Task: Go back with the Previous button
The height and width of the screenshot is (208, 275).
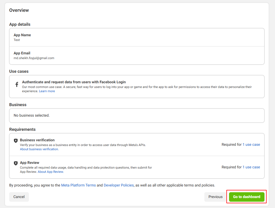Action: 215,197
